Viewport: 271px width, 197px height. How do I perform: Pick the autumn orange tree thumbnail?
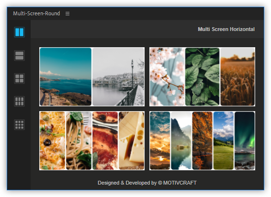pos(202,141)
